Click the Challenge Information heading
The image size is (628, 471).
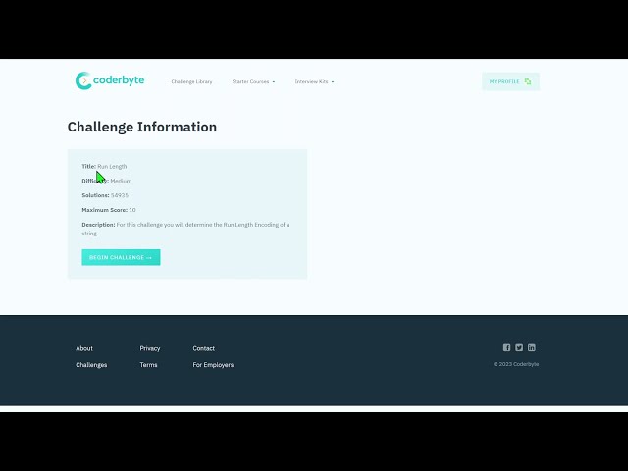point(142,127)
